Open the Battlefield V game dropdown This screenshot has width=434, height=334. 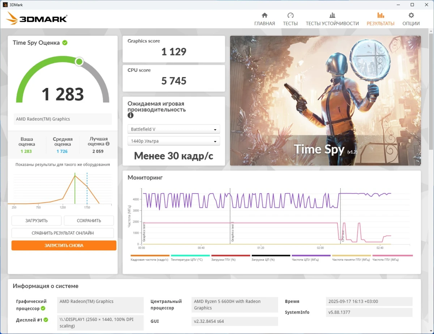(x=174, y=129)
